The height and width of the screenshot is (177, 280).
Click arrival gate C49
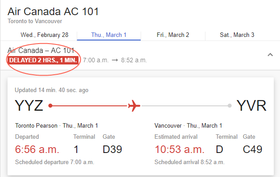pyautogui.click(x=252, y=149)
